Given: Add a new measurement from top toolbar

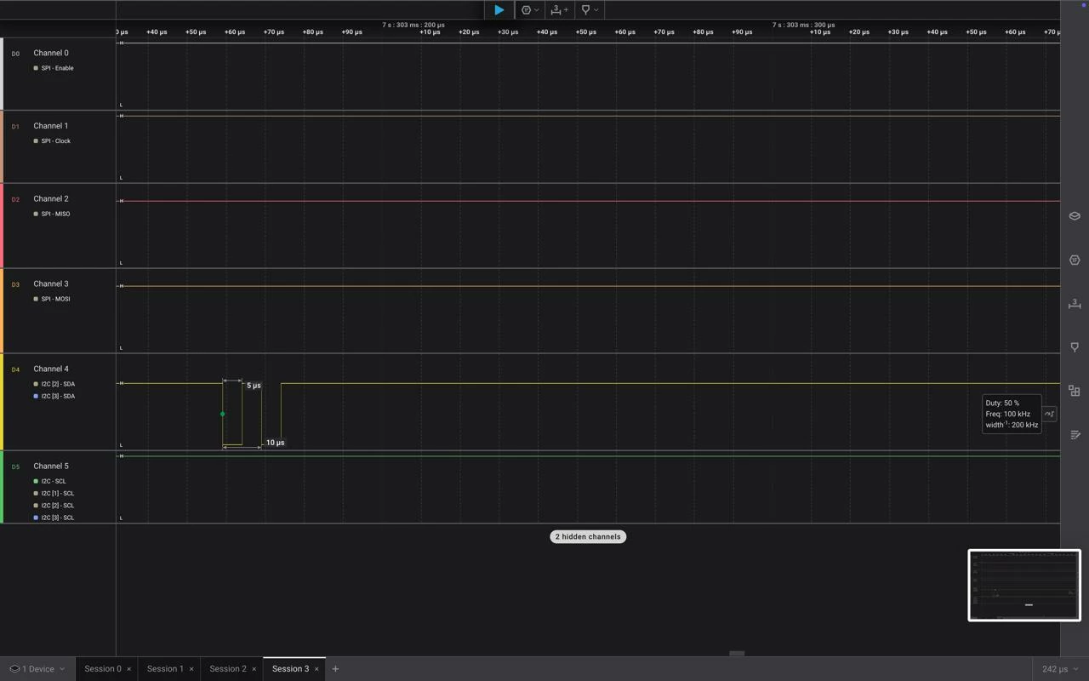Looking at the screenshot, I should tap(559, 10).
